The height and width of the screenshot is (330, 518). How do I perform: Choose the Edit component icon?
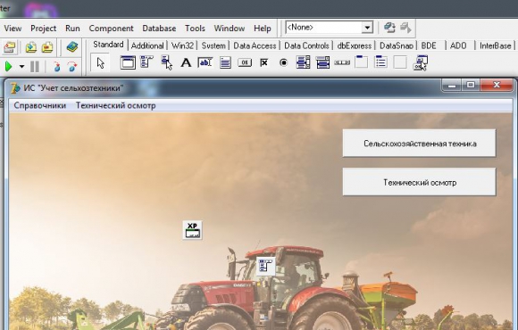click(205, 62)
